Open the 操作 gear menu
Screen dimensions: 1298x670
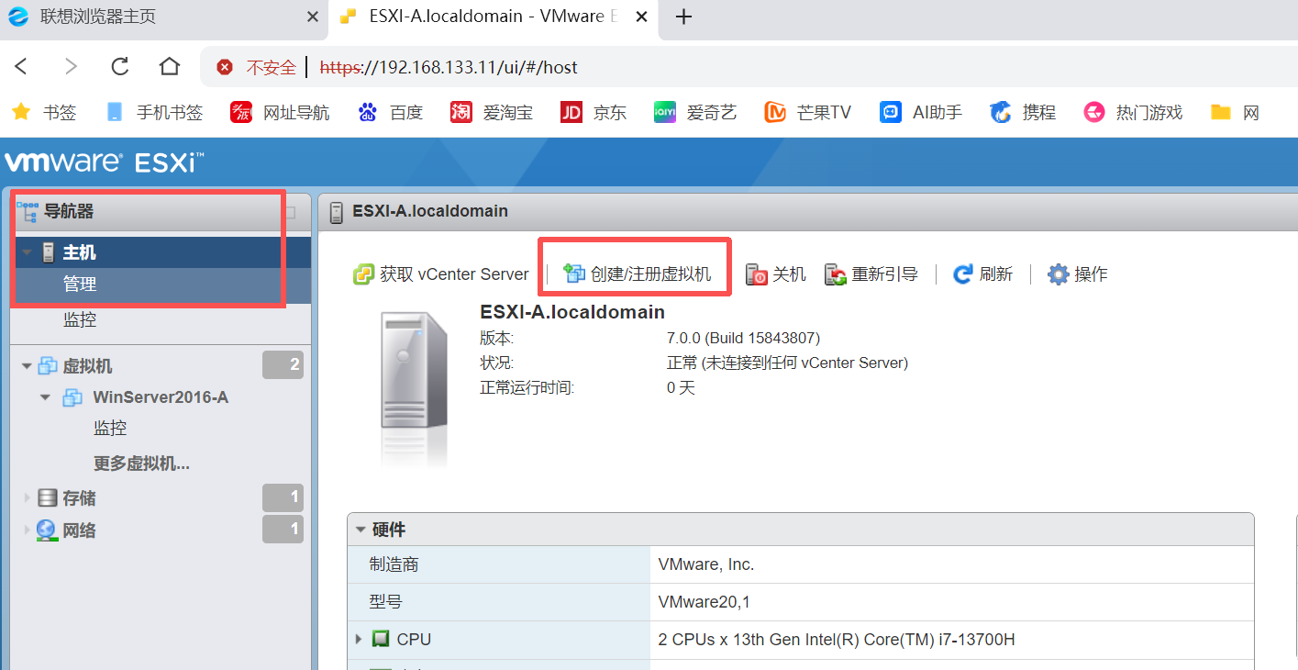click(1078, 274)
